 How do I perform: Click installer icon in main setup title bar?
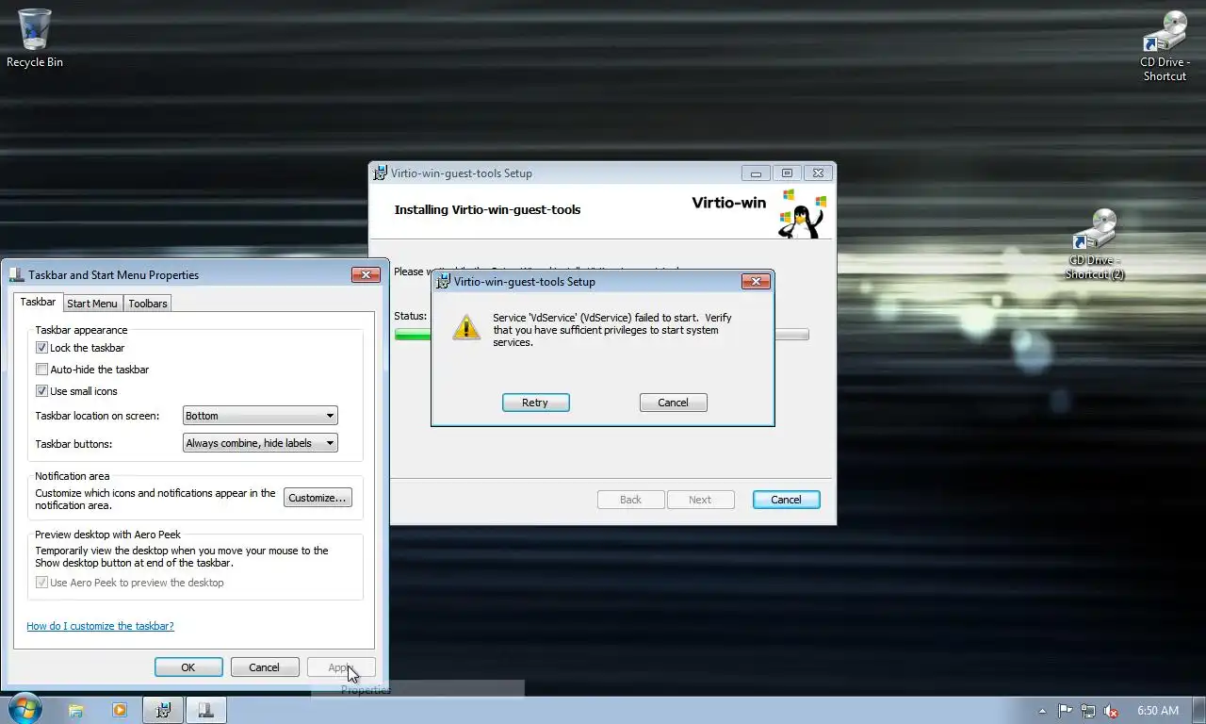(380, 173)
